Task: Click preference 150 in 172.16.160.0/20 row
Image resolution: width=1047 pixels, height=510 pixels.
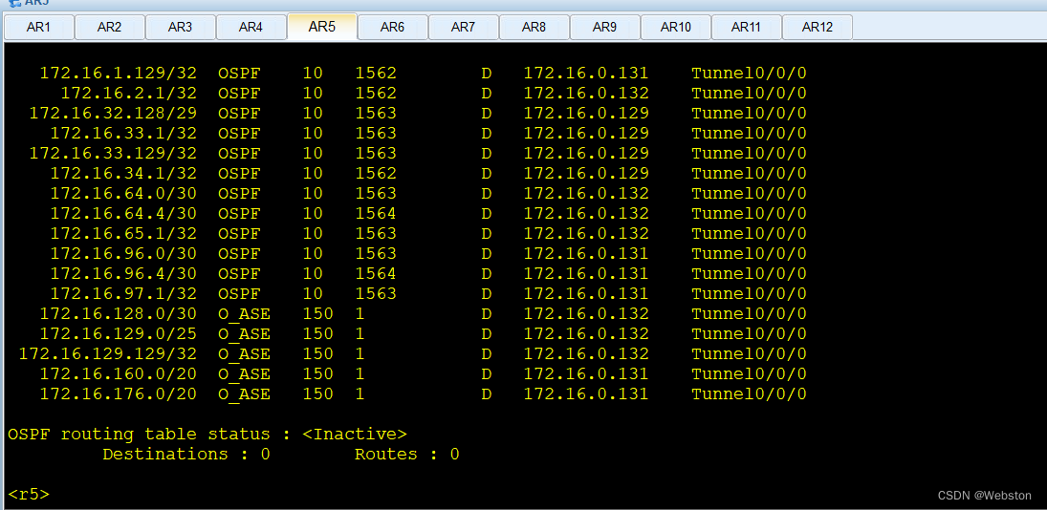Action: coord(317,373)
